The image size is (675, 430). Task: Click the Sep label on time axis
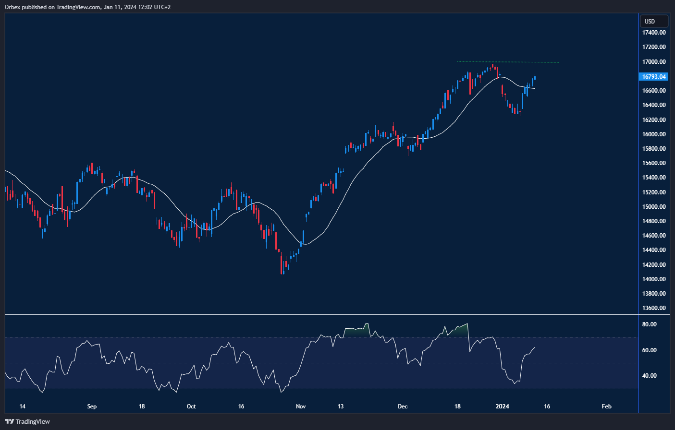(x=92, y=406)
